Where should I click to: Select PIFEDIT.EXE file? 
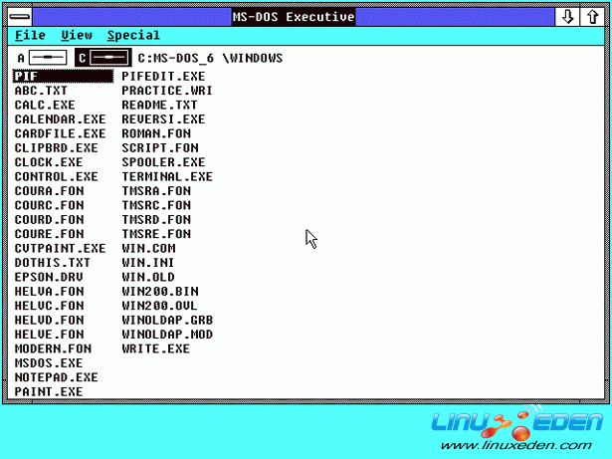[163, 77]
